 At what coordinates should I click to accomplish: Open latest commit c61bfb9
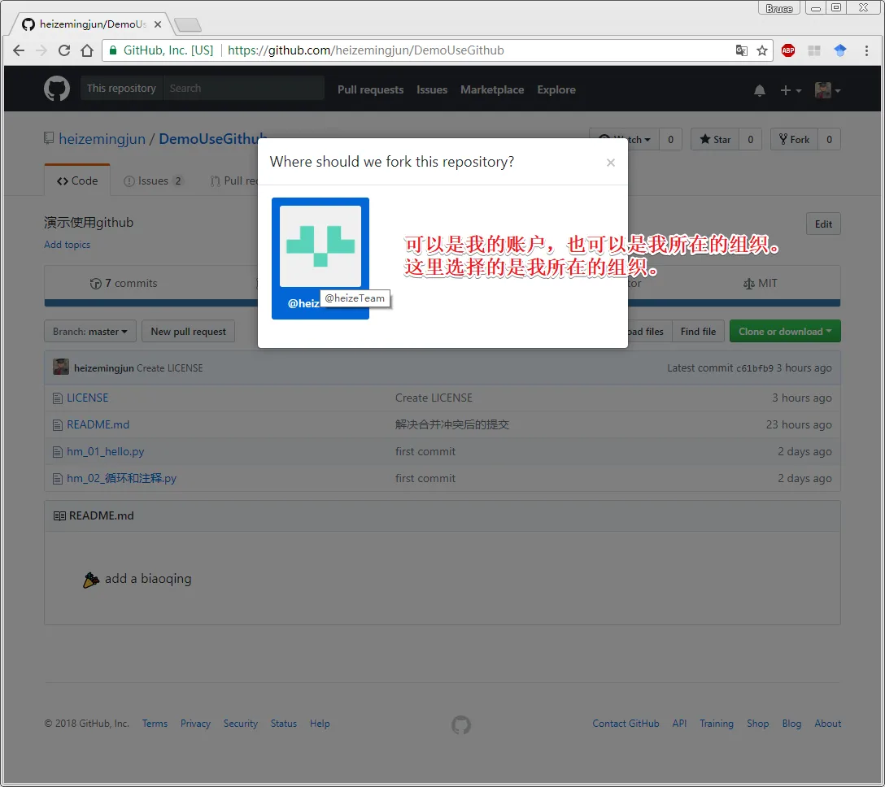click(755, 368)
